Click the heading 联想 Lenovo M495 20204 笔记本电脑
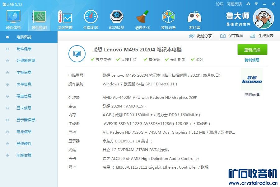 coord(137,50)
